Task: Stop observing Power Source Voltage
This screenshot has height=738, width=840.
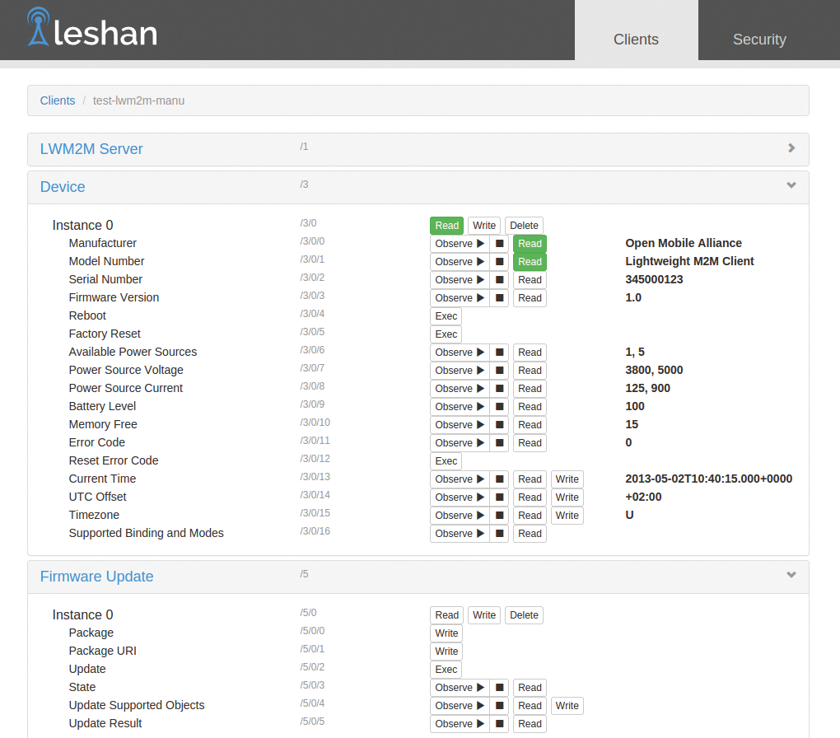Action: click(499, 370)
